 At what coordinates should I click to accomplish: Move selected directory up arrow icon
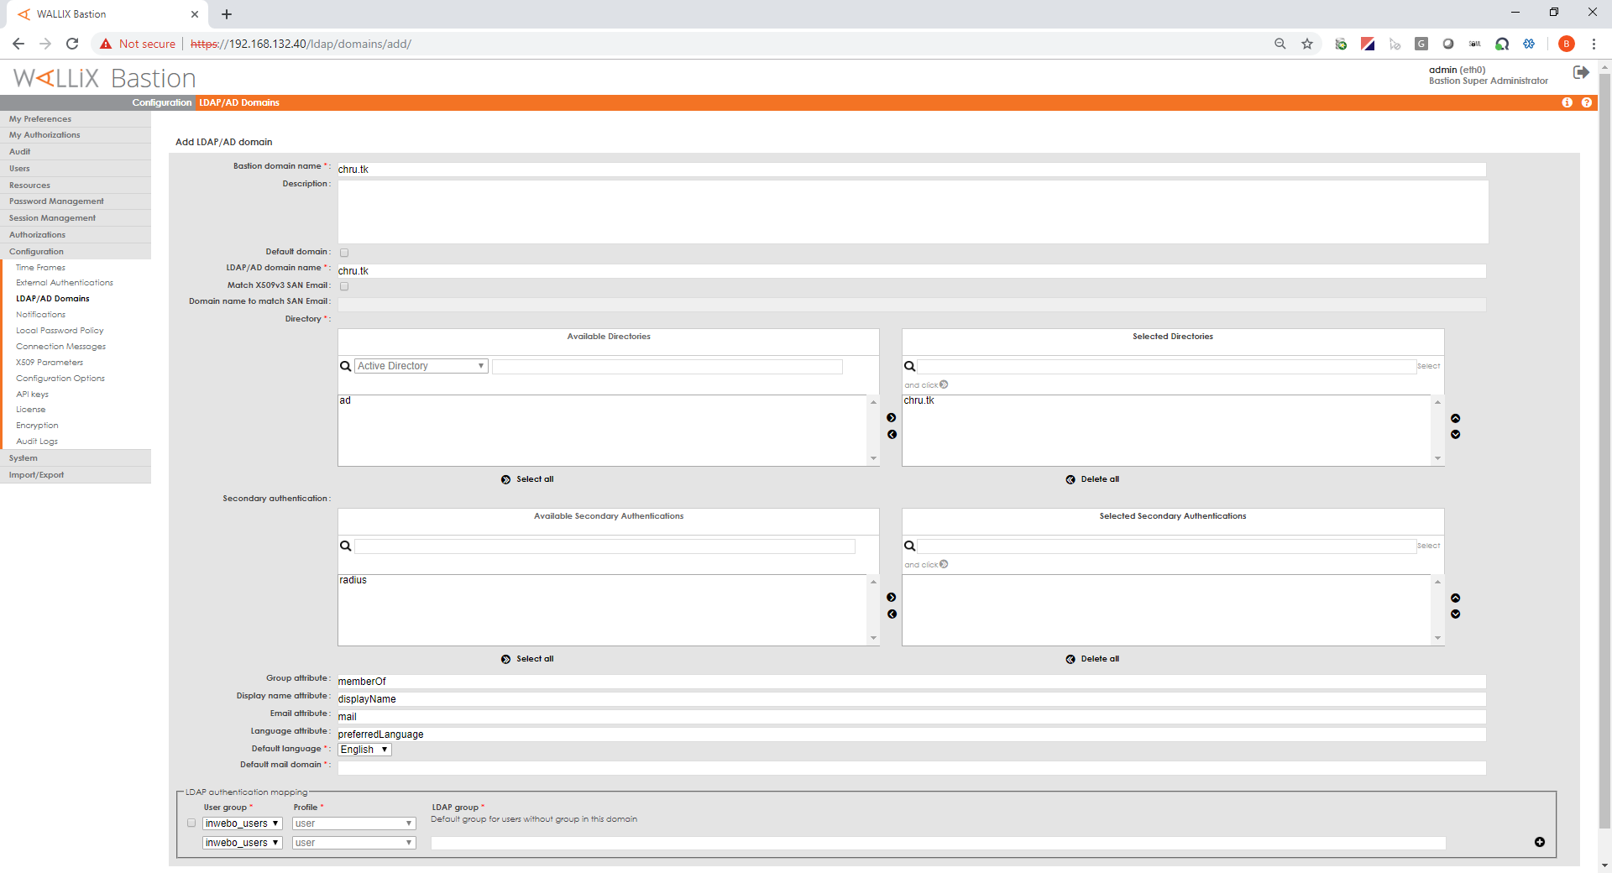coord(1455,418)
